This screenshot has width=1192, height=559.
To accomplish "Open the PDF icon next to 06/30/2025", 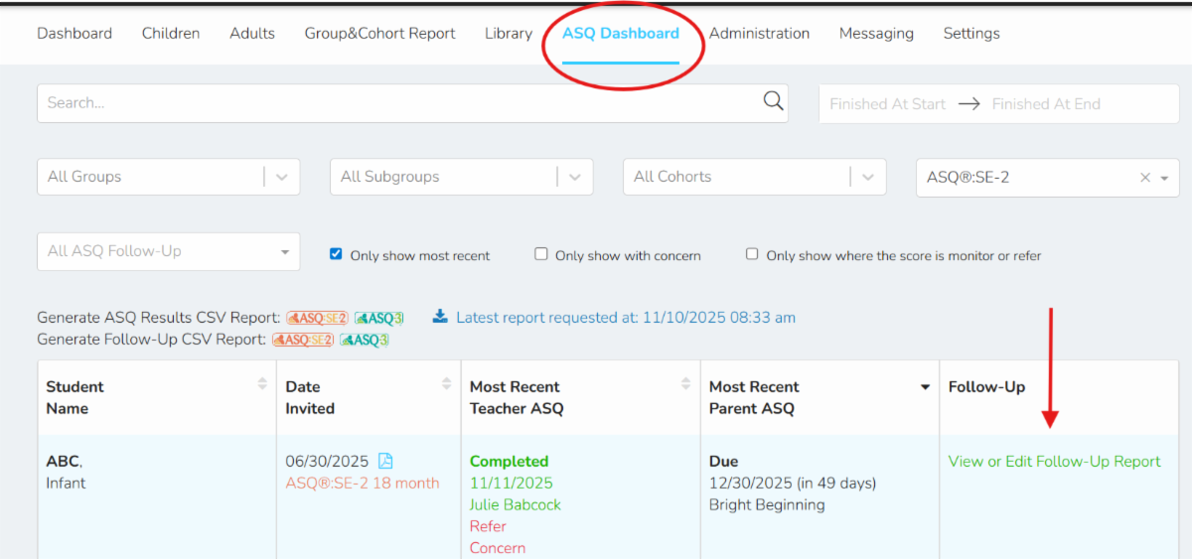I will [385, 462].
